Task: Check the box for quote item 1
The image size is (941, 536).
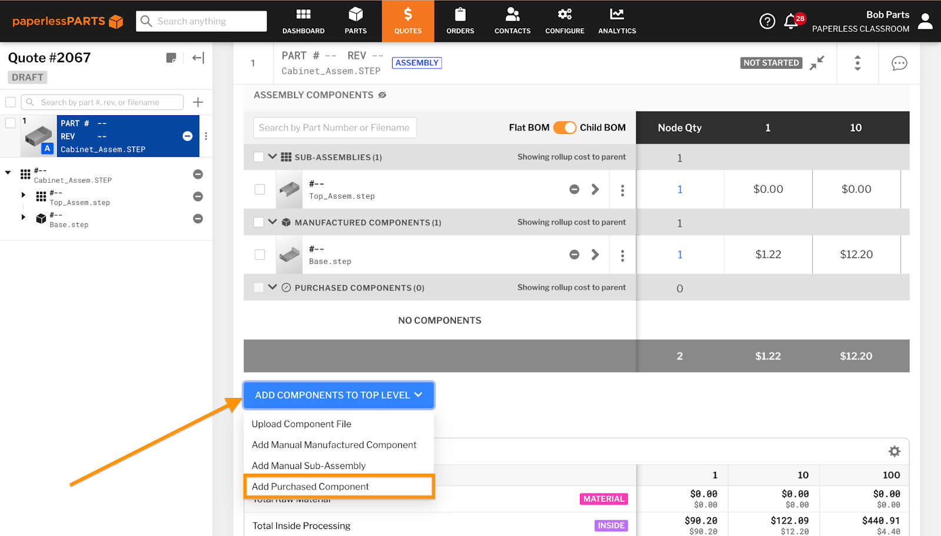Action: tap(11, 123)
